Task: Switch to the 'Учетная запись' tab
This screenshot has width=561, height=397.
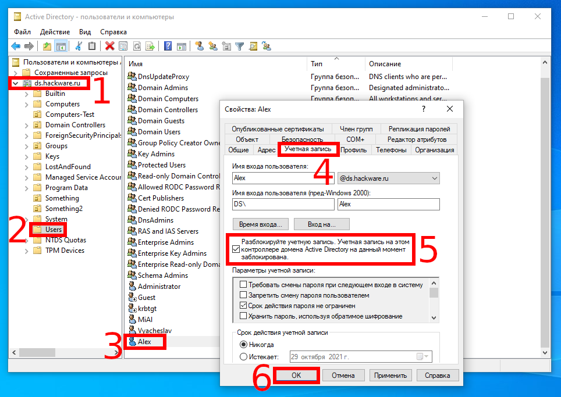Action: point(308,149)
